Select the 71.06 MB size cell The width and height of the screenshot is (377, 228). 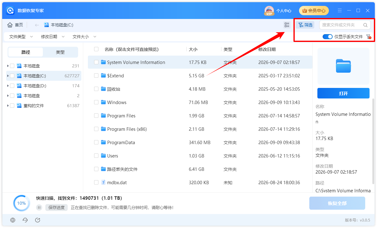198,102
